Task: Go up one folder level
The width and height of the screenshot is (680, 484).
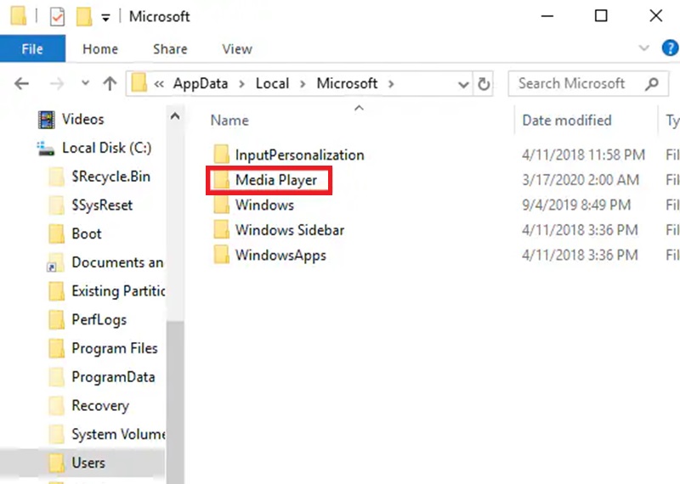Action: pos(110,83)
